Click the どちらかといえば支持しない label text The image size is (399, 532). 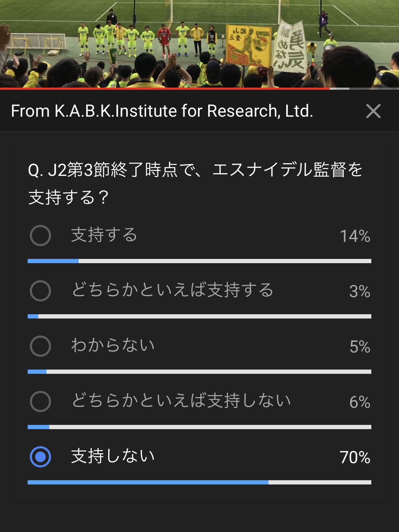[181, 401]
